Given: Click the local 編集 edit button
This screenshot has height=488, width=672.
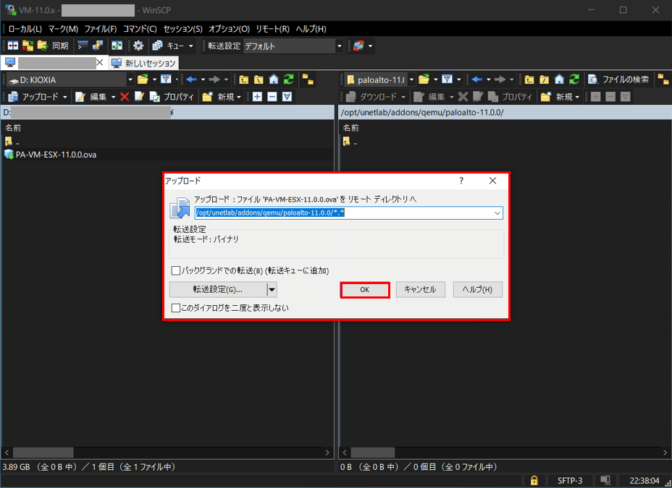Looking at the screenshot, I should click(x=91, y=97).
